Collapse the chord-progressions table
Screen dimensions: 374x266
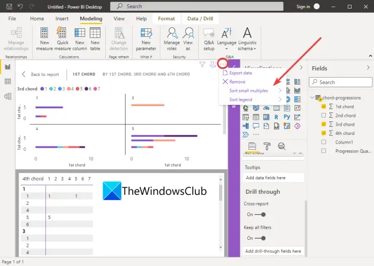click(x=312, y=97)
